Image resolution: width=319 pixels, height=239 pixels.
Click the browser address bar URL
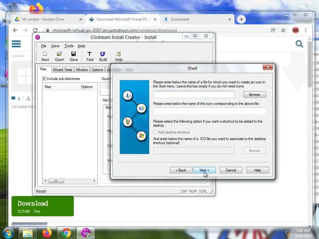tap(115, 30)
